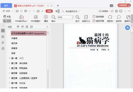Click the tab count badge icon

112,6
